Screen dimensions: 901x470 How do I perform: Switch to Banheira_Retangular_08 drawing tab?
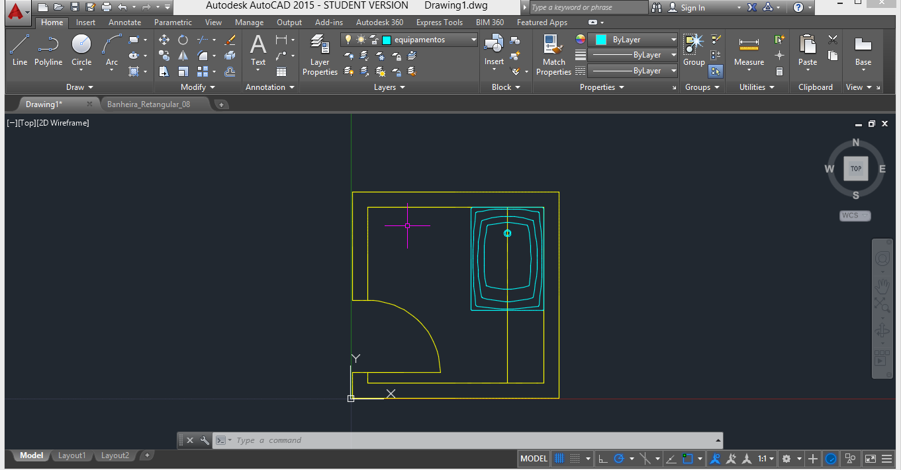(149, 104)
